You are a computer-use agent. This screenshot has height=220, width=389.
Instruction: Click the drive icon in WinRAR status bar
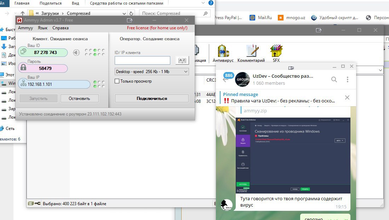(30, 203)
